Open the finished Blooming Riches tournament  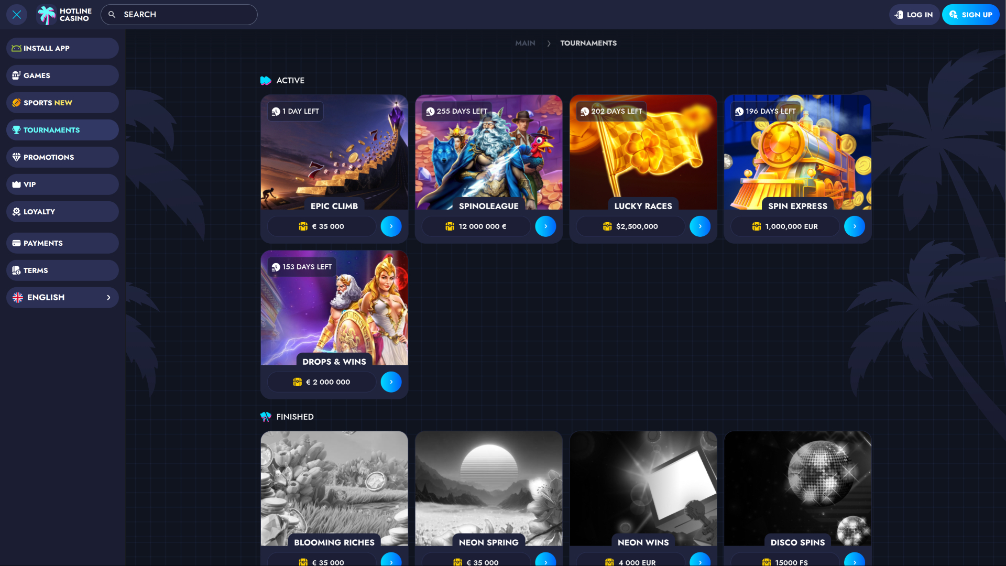(x=334, y=488)
